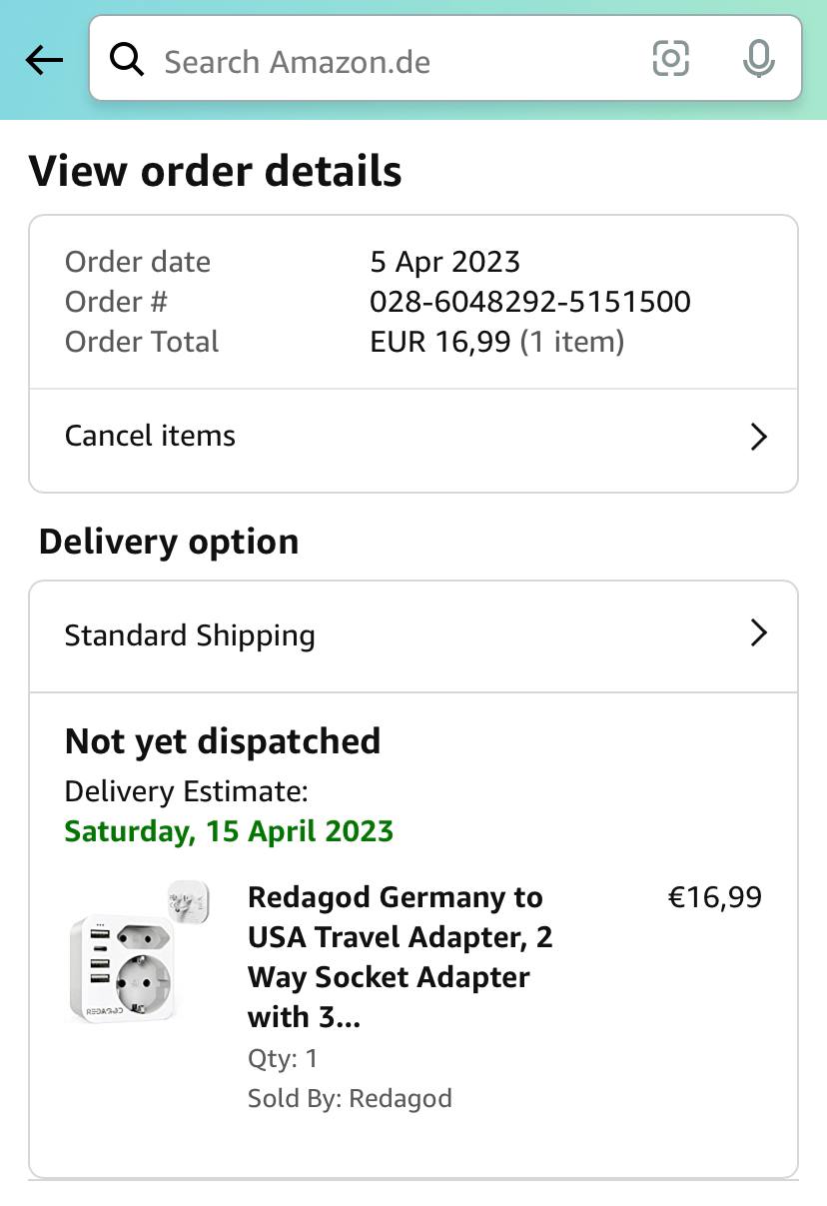Click the magnifying glass search icon
The width and height of the screenshot is (827, 1206).
[127, 61]
